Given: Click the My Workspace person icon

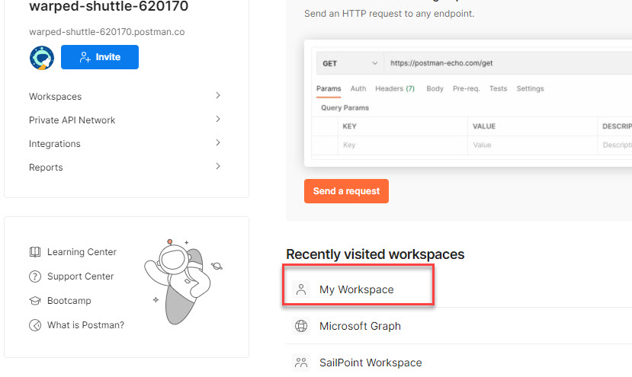Looking at the screenshot, I should click(301, 289).
